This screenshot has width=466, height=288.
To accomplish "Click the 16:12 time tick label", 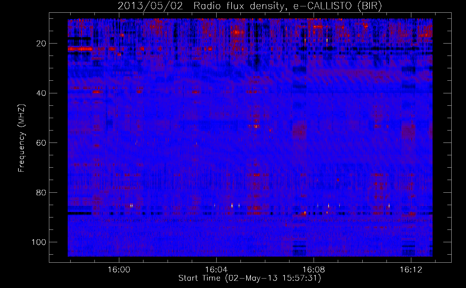I will 411,270.
